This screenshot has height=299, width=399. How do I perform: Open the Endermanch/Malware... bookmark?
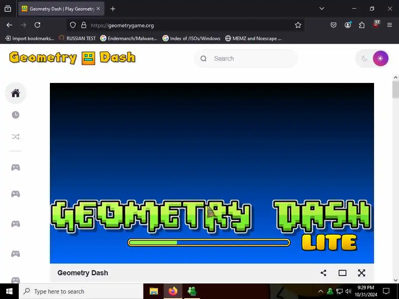click(x=129, y=39)
